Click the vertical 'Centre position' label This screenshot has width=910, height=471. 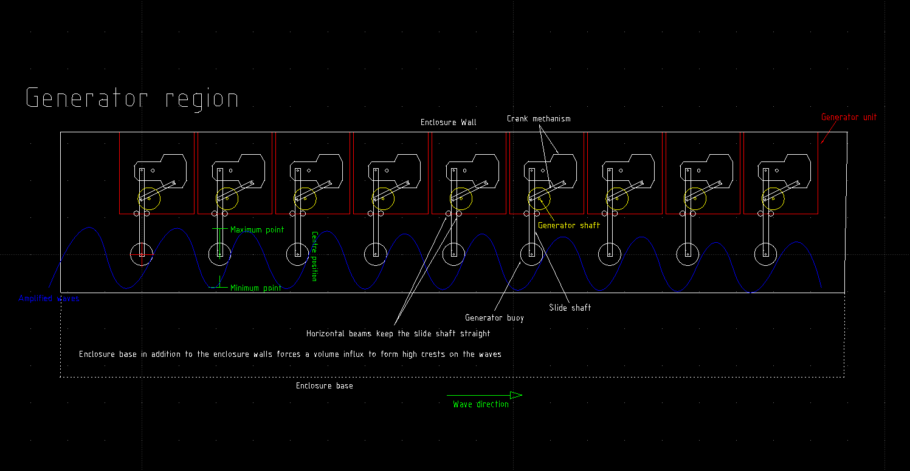point(314,256)
